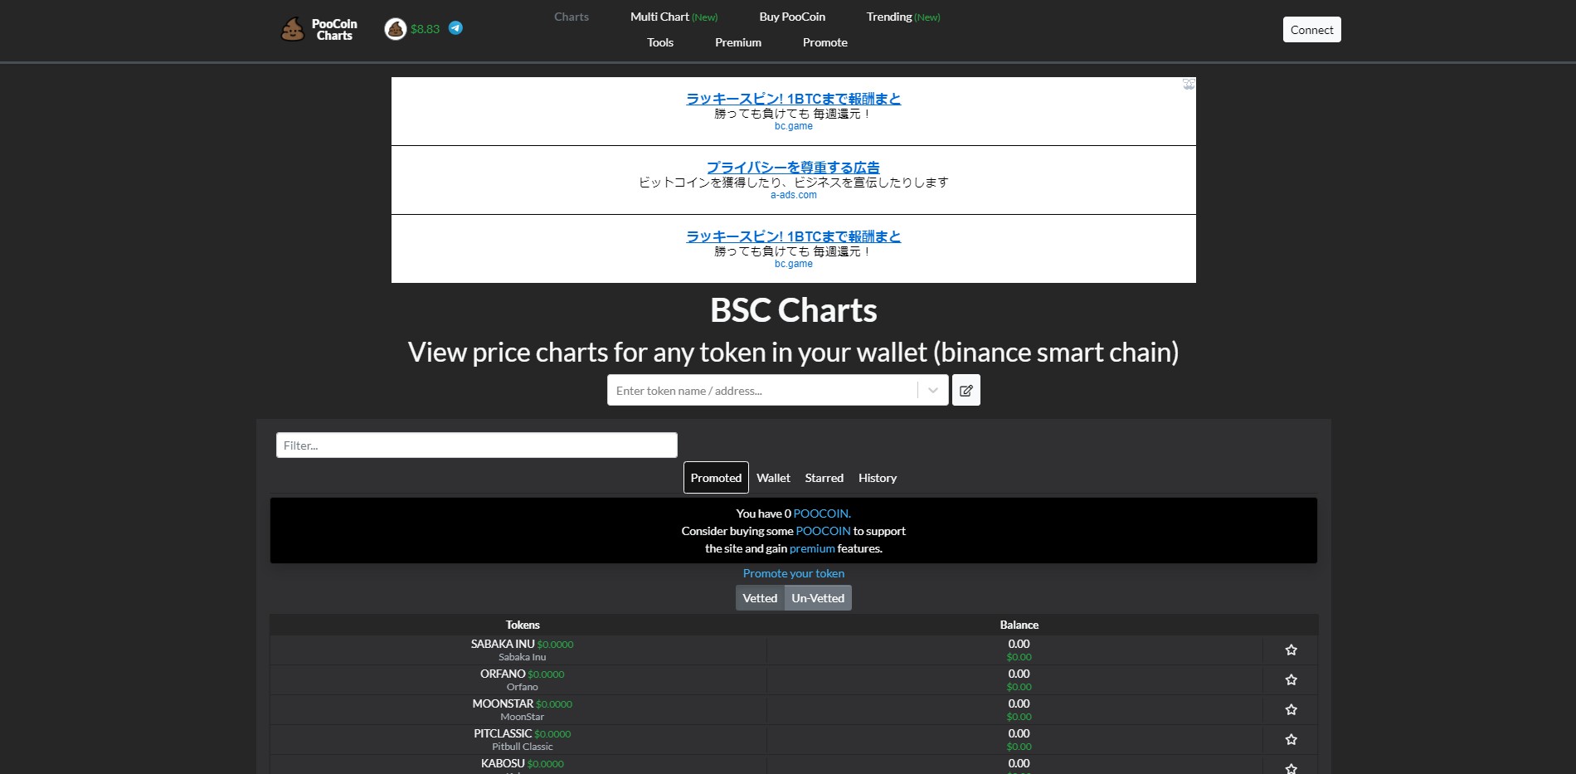Screen dimensions: 1576x774
Task: Star the SABAKA INU token
Action: pos(1291,650)
